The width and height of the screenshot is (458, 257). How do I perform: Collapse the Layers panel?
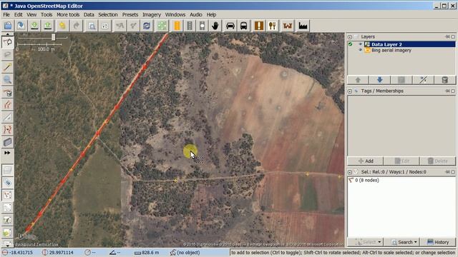(350, 37)
